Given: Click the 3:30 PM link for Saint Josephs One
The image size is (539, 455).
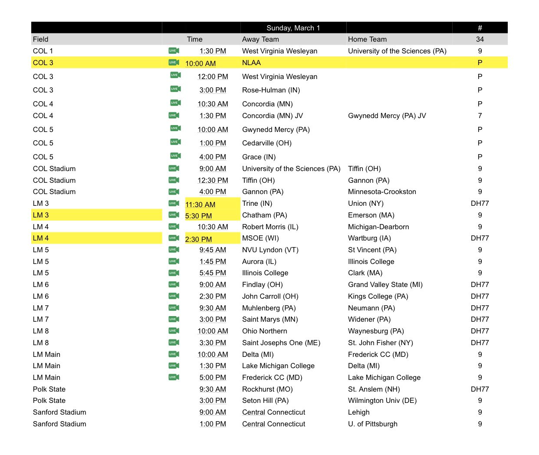Looking at the screenshot, I should tap(212, 343).
